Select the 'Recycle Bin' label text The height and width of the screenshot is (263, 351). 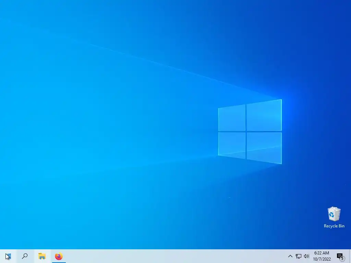[x=334, y=226]
